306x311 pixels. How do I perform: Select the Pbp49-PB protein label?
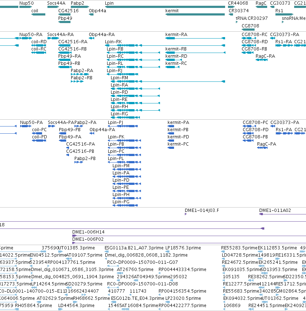click(x=70, y=129)
